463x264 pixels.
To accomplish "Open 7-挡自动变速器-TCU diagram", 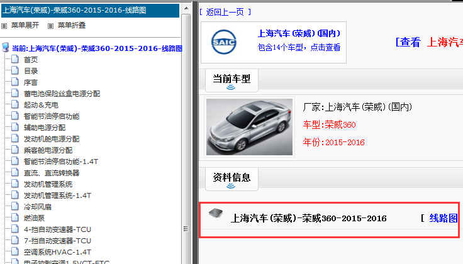I will [57, 241].
